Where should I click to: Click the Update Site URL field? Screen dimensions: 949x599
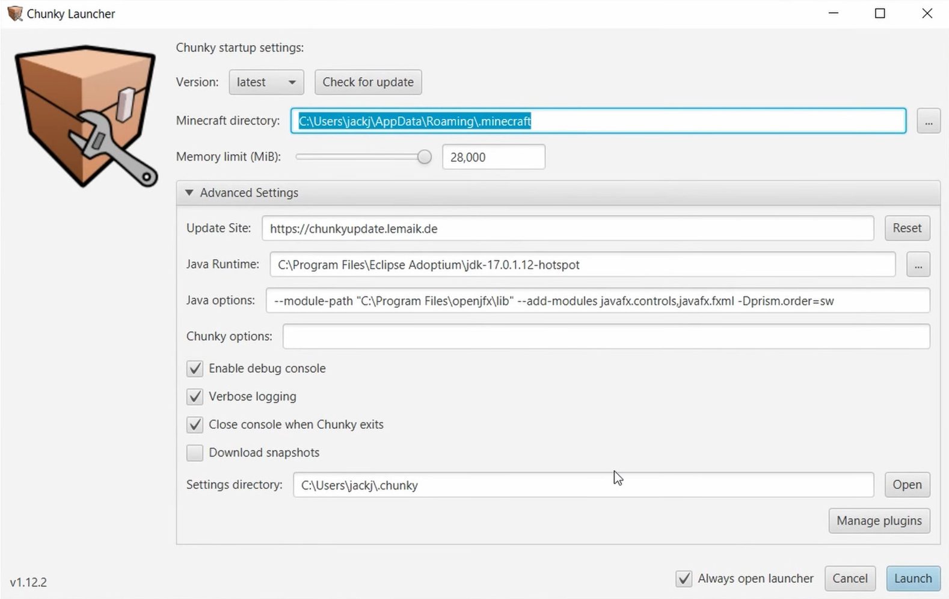(x=568, y=229)
